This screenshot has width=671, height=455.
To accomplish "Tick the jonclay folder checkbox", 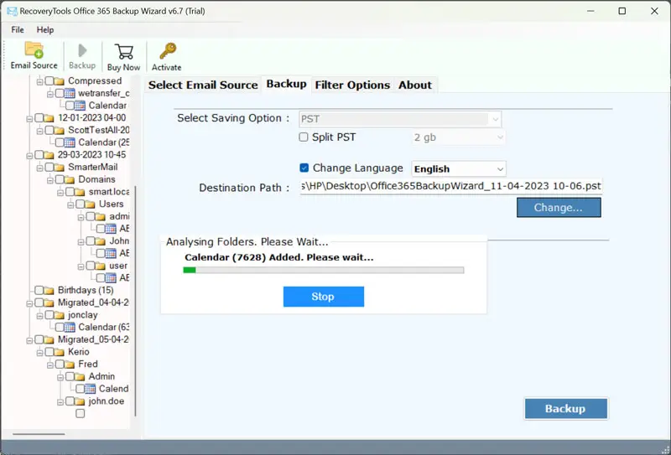I will pyautogui.click(x=49, y=315).
